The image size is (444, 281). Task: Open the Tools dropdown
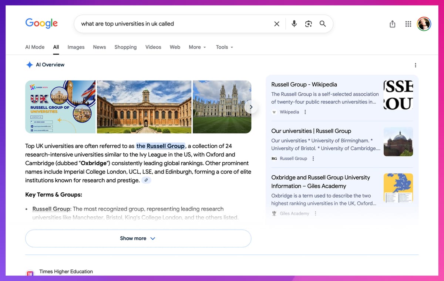225,47
